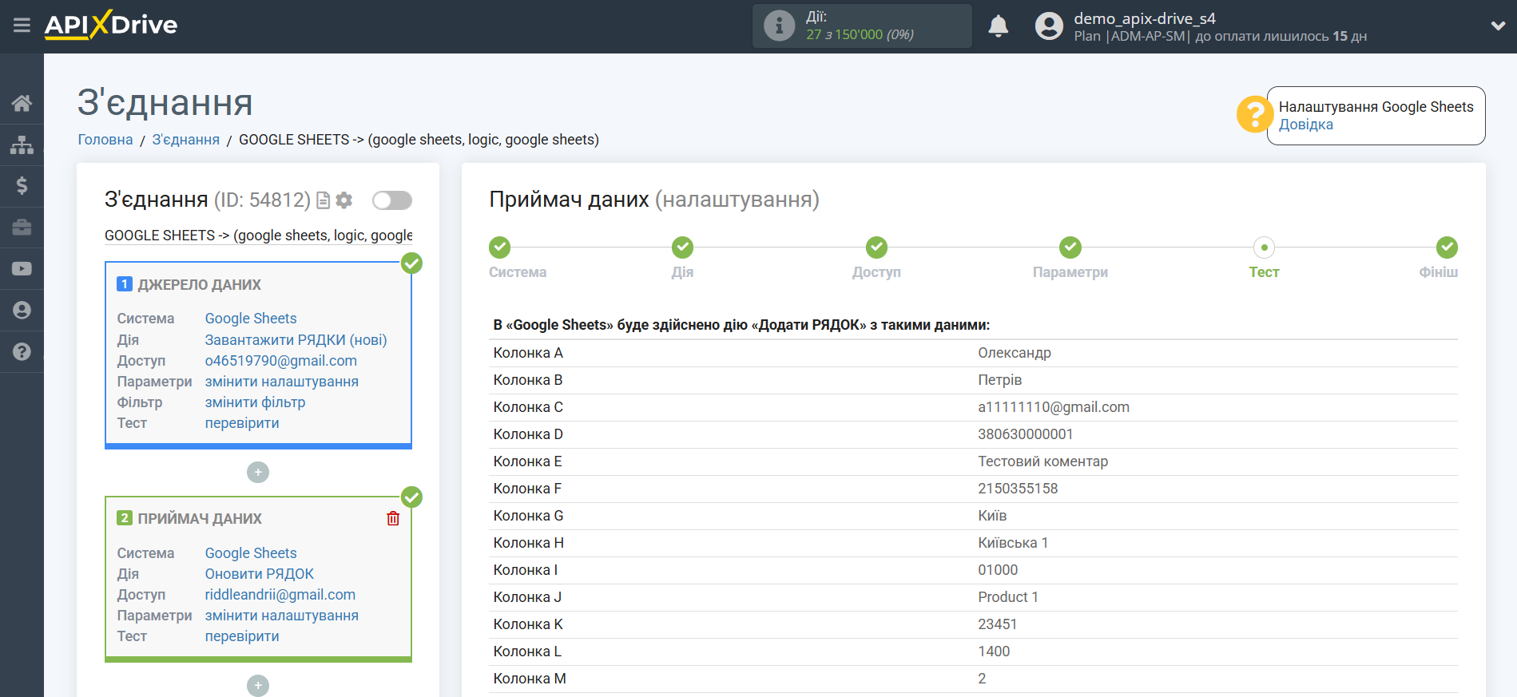Click receiver змінити налаштування link

(x=282, y=616)
